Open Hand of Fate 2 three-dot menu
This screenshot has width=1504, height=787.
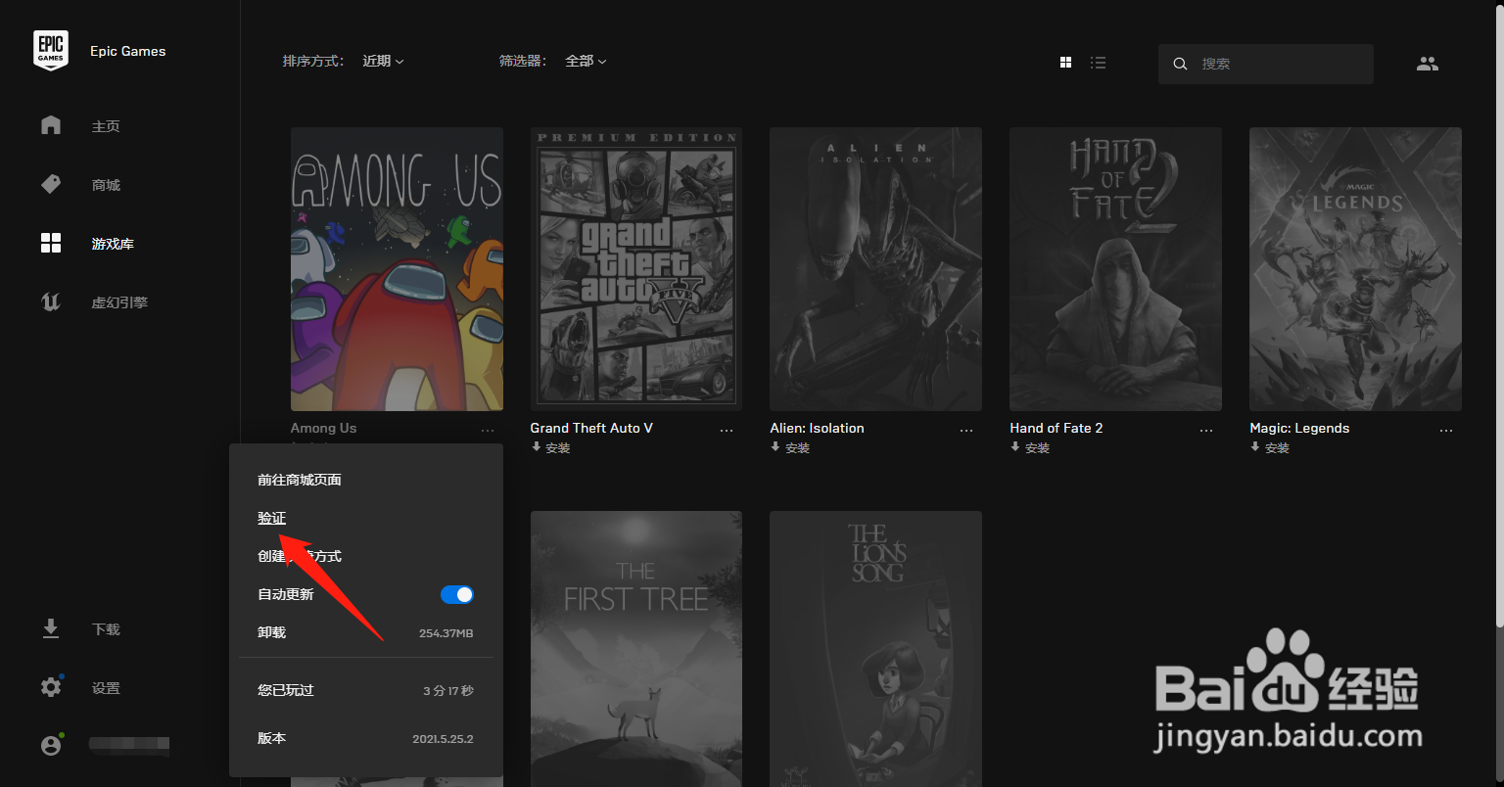pyautogui.click(x=1206, y=431)
